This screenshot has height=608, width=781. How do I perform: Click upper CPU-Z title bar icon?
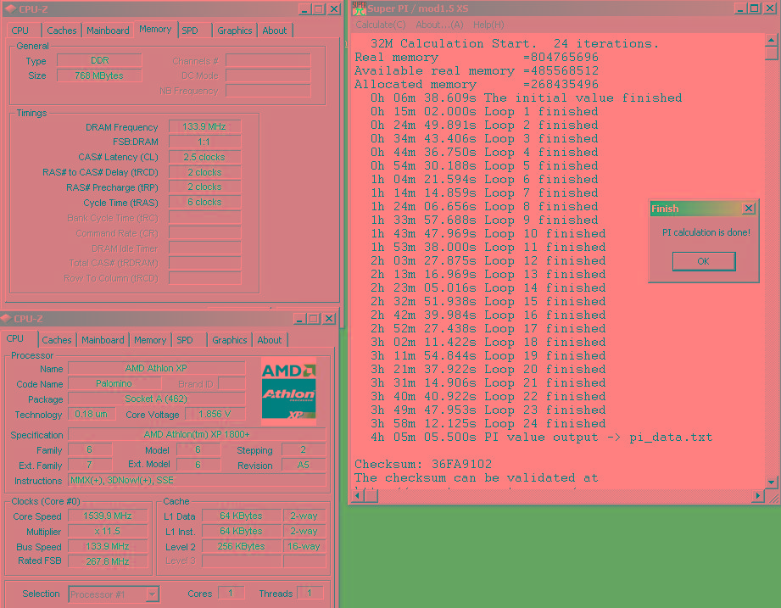click(x=10, y=9)
